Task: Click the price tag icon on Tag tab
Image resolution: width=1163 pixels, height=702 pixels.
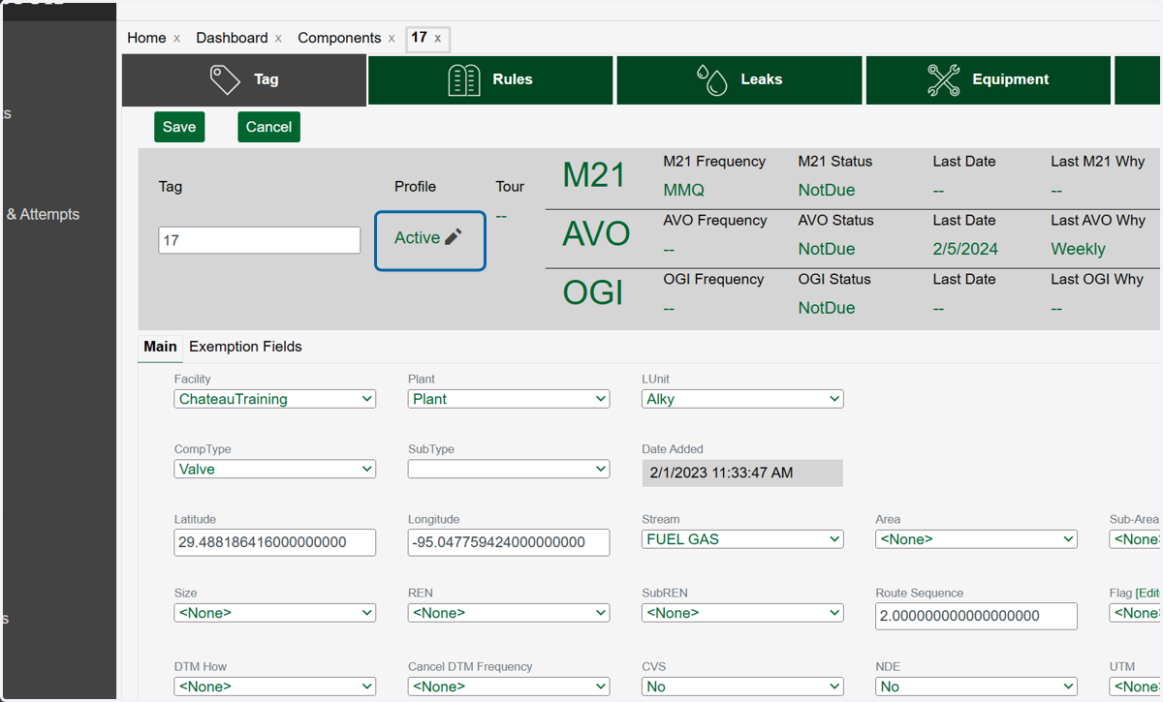Action: tap(225, 79)
